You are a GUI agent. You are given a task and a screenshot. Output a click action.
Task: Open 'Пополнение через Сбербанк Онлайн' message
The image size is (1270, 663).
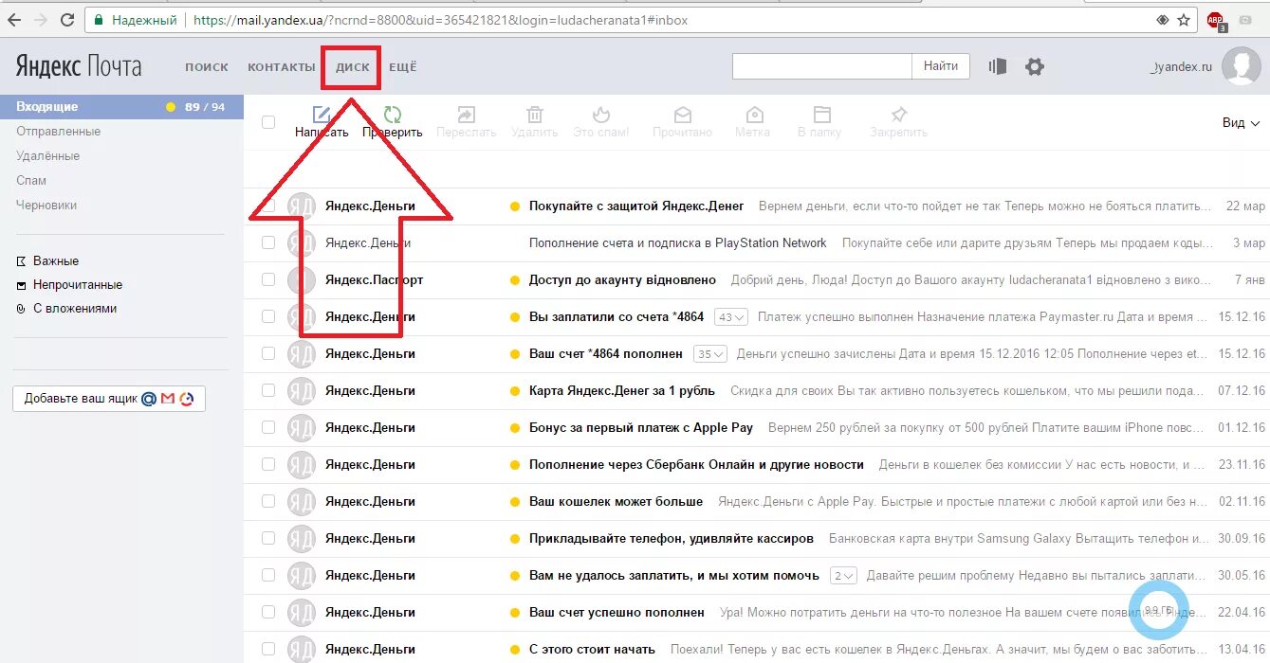tap(696, 464)
